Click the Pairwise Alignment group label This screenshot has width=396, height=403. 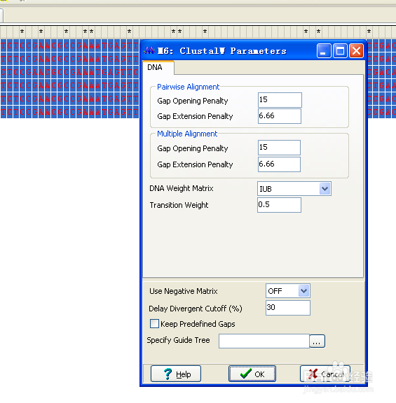coord(189,87)
